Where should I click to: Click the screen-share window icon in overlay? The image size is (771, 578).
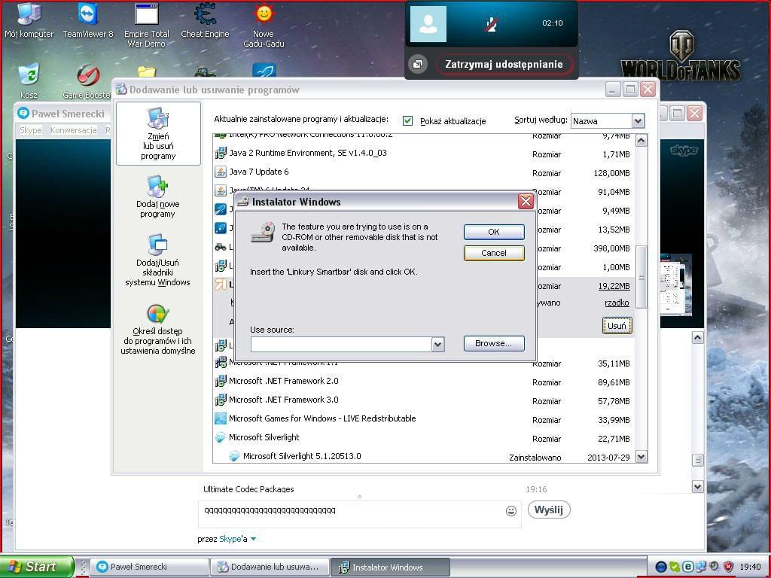pyautogui.click(x=418, y=65)
